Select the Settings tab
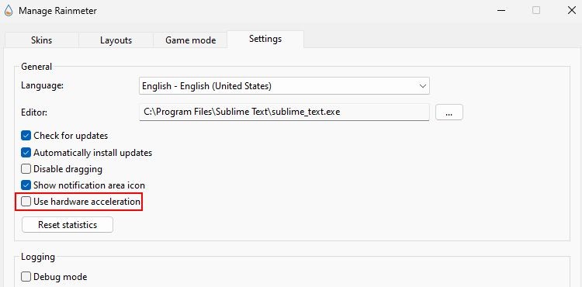 (x=265, y=39)
